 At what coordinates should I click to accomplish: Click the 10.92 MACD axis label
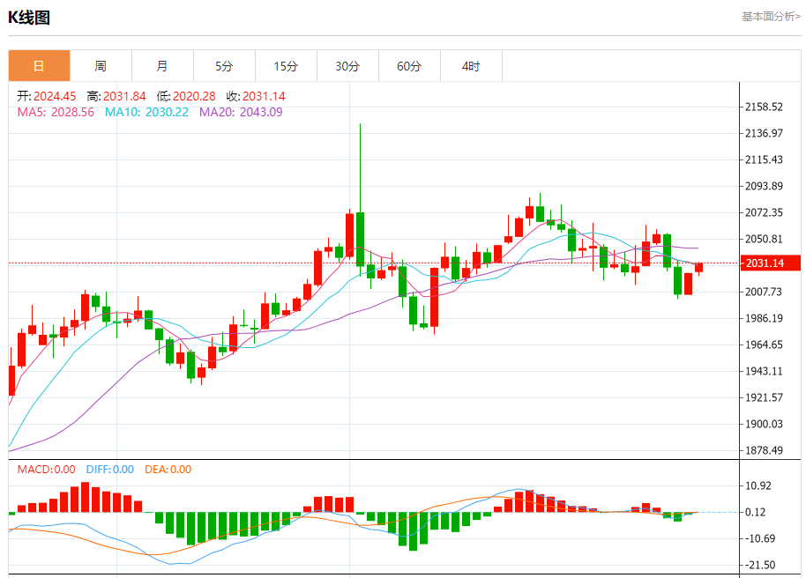click(x=758, y=486)
